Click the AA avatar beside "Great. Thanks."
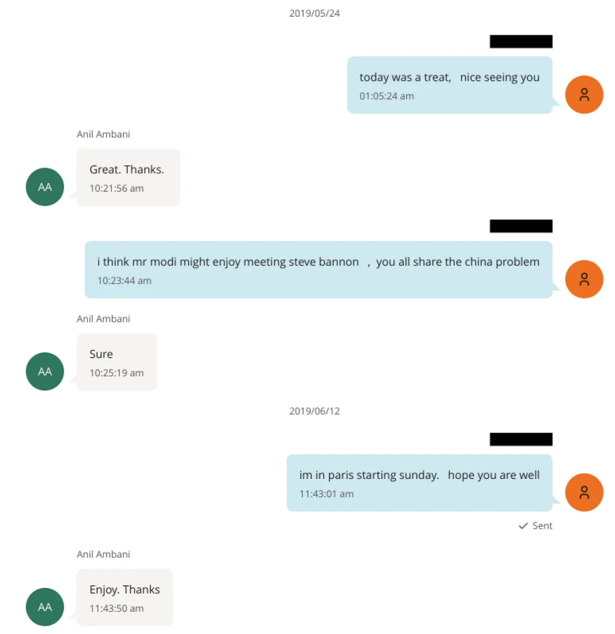This screenshot has width=615, height=634. point(45,187)
